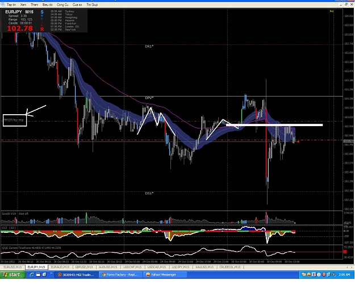Switch to the EURUSD,M15 chart tab
Viewport: 355px width, 284px height.
click(x=12, y=267)
